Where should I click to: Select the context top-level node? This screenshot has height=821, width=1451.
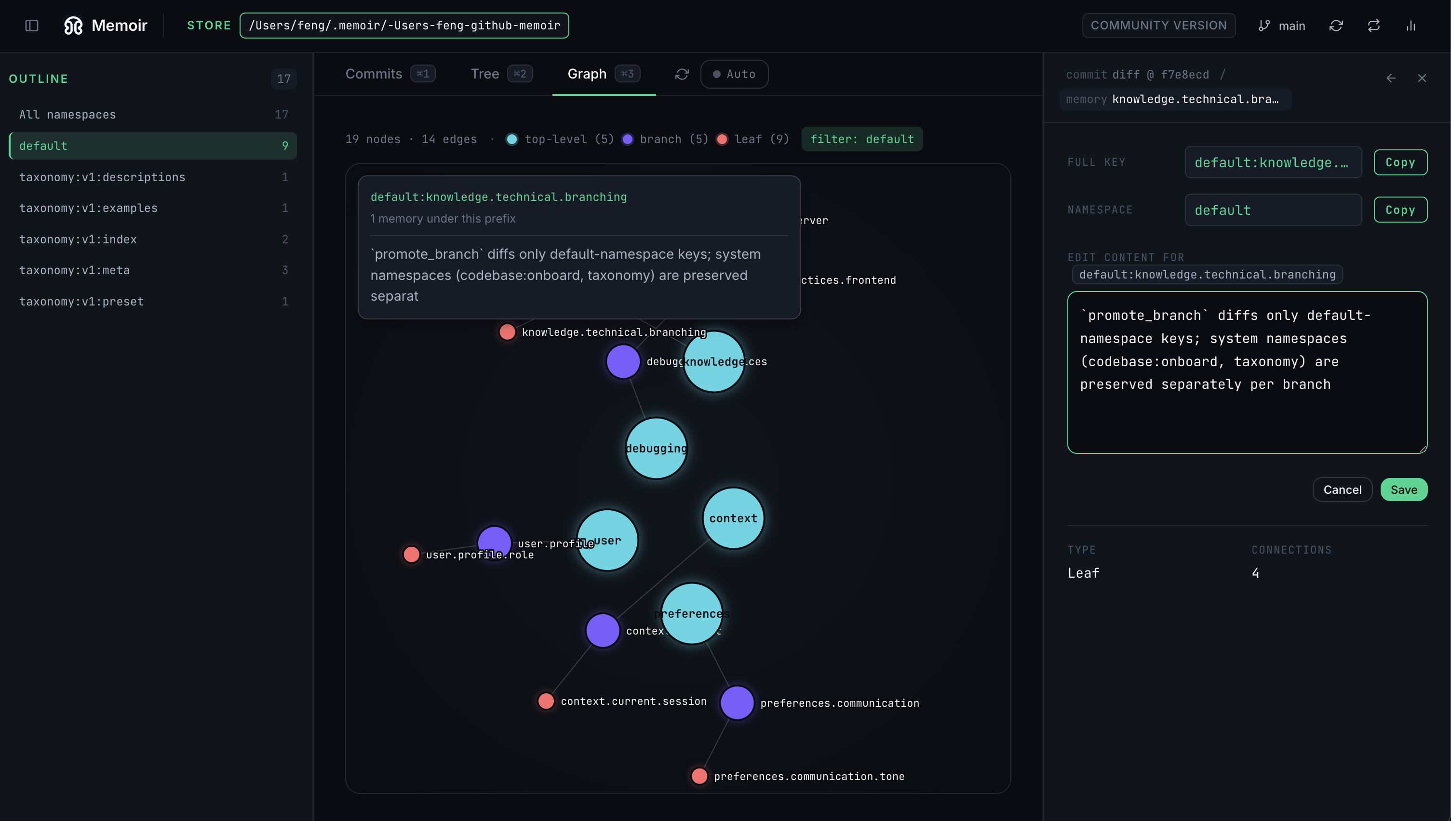click(733, 518)
